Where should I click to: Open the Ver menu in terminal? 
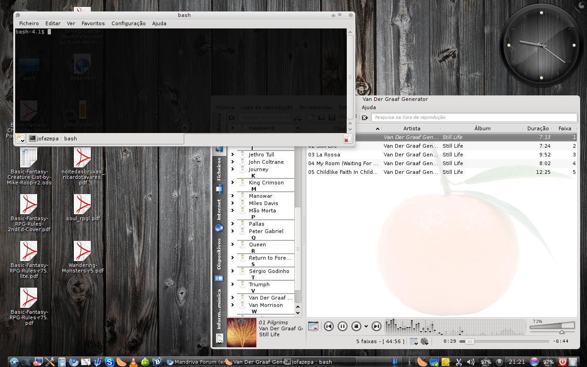point(71,23)
